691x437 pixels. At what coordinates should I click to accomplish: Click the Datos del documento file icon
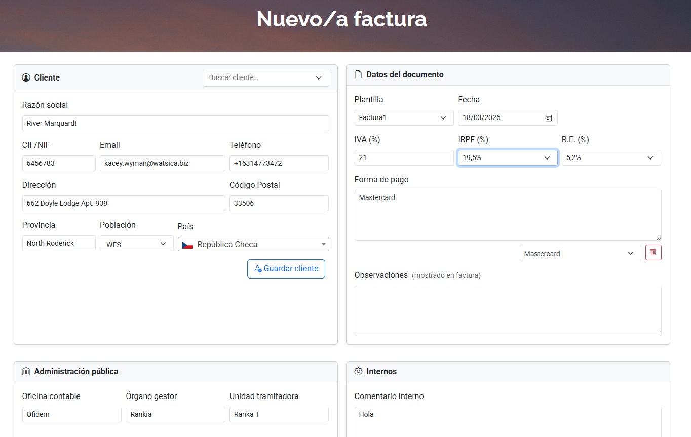click(x=359, y=74)
